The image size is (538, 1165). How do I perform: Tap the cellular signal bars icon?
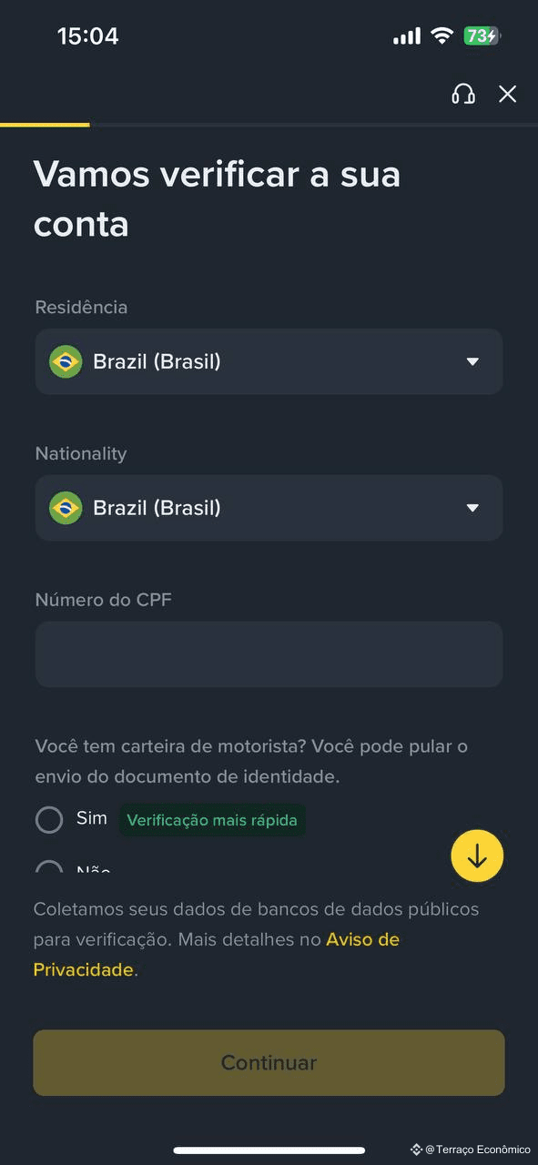tap(407, 36)
